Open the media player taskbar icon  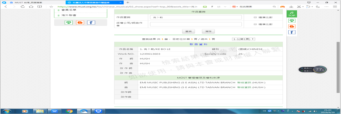point(25,111)
